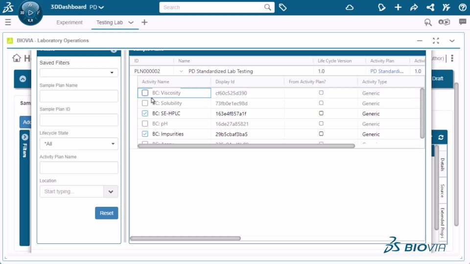
Task: Open the widget menu chevron
Action: 452,41
